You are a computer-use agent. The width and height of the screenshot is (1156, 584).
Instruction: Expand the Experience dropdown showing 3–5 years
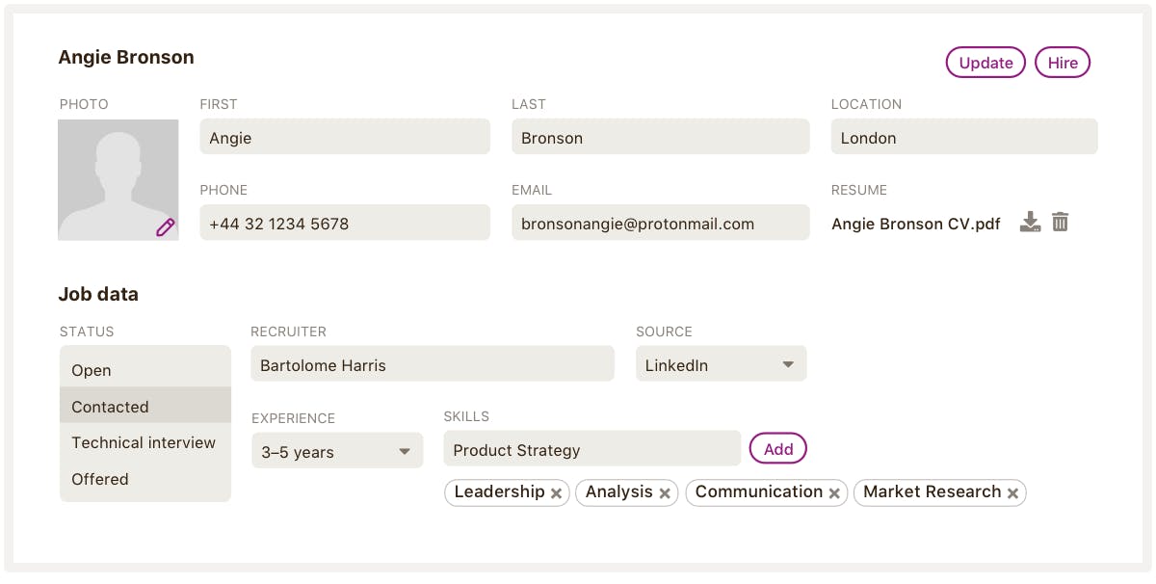pyautogui.click(x=337, y=451)
